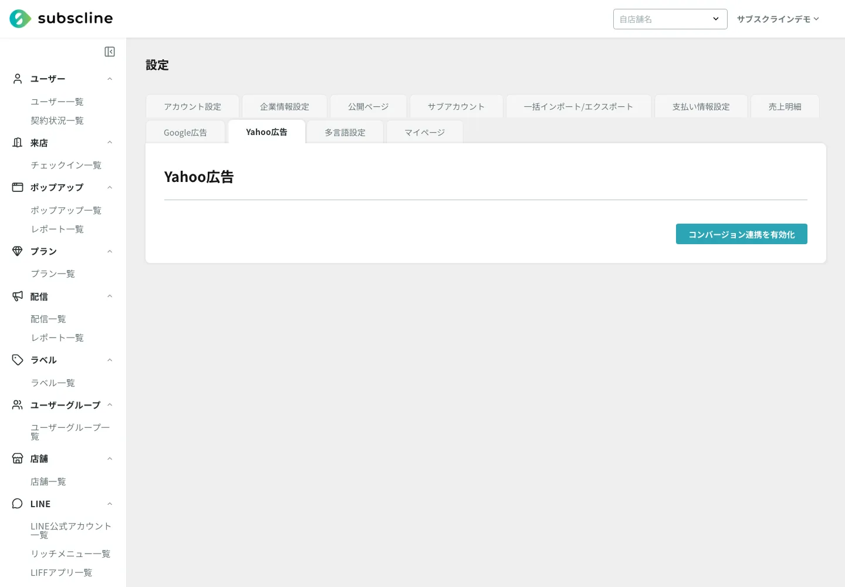Click the コンバージョン連携を有効化 button
This screenshot has height=587, width=845.
(x=742, y=234)
